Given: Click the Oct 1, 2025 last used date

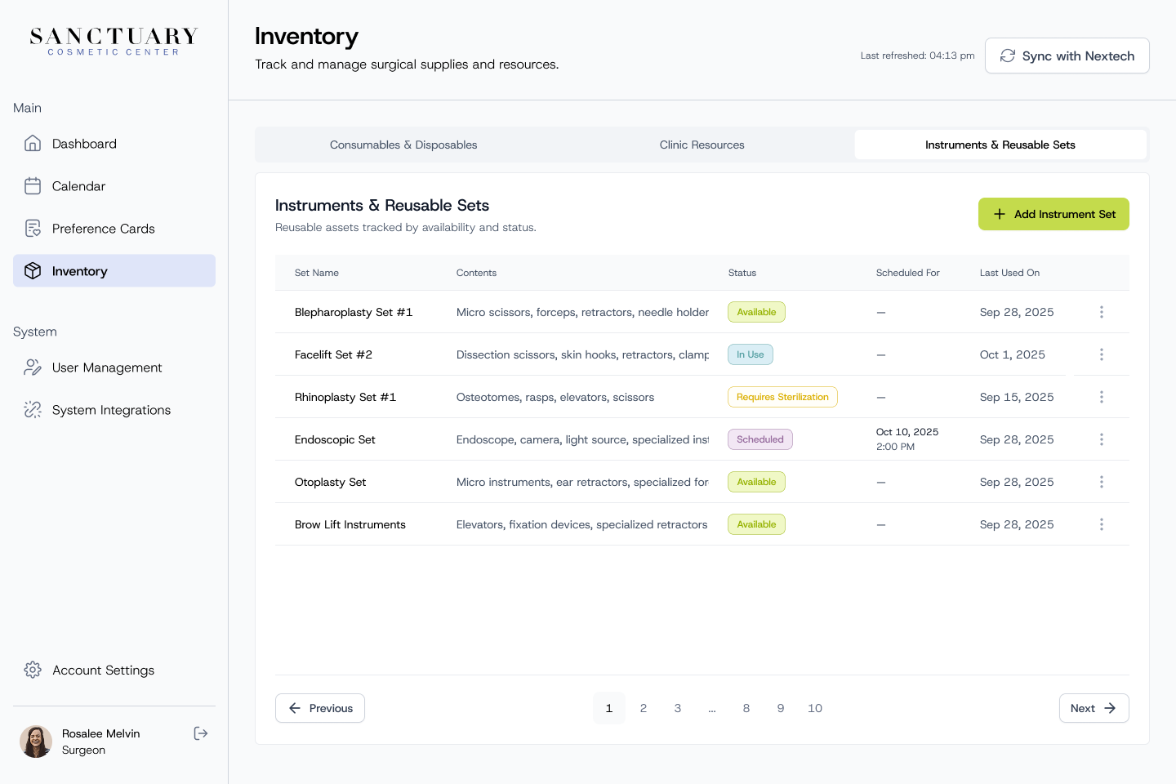Looking at the screenshot, I should click(1013, 354).
